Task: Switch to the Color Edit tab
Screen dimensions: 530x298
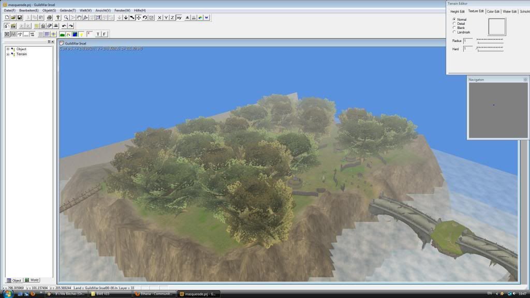Action: click(x=493, y=11)
